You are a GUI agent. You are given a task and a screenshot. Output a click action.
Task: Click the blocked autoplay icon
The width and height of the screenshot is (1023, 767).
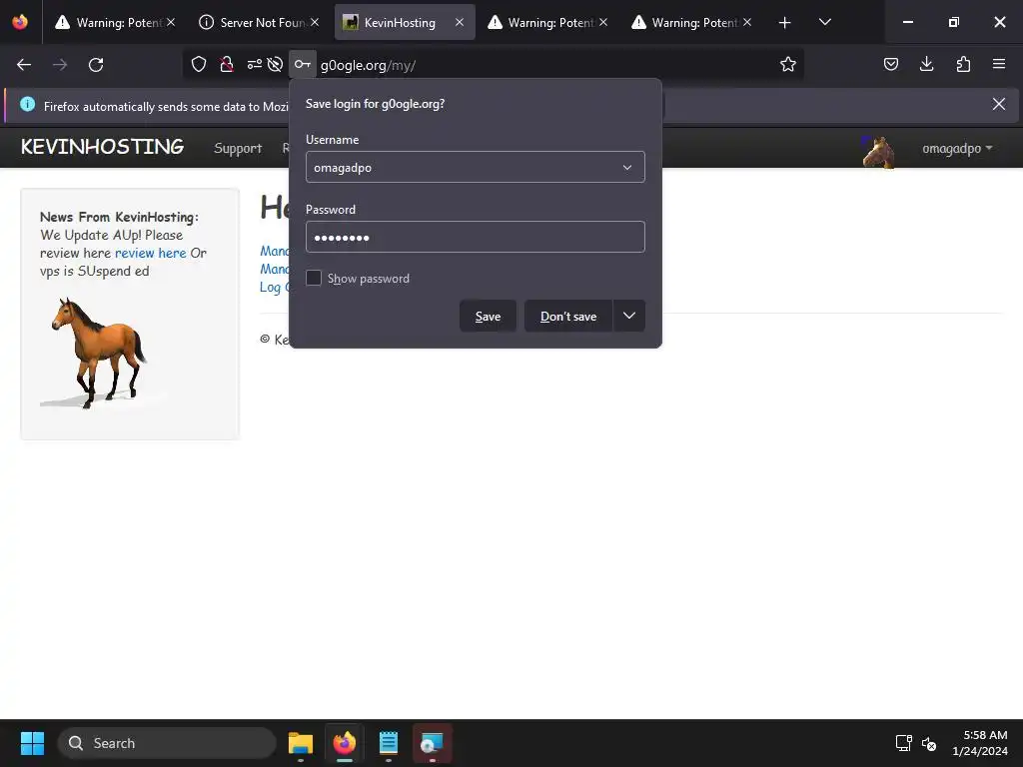coord(276,64)
